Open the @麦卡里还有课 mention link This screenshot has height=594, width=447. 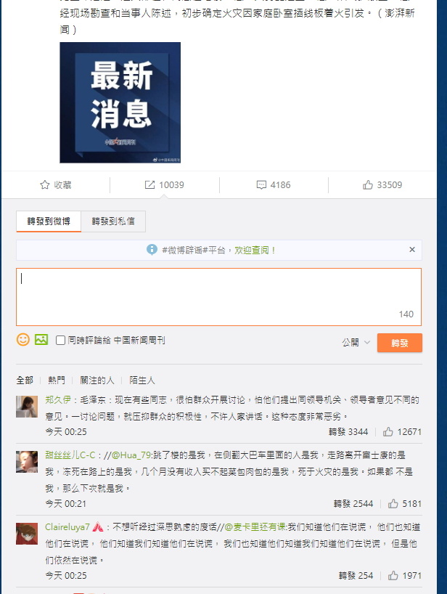pyautogui.click(x=255, y=527)
